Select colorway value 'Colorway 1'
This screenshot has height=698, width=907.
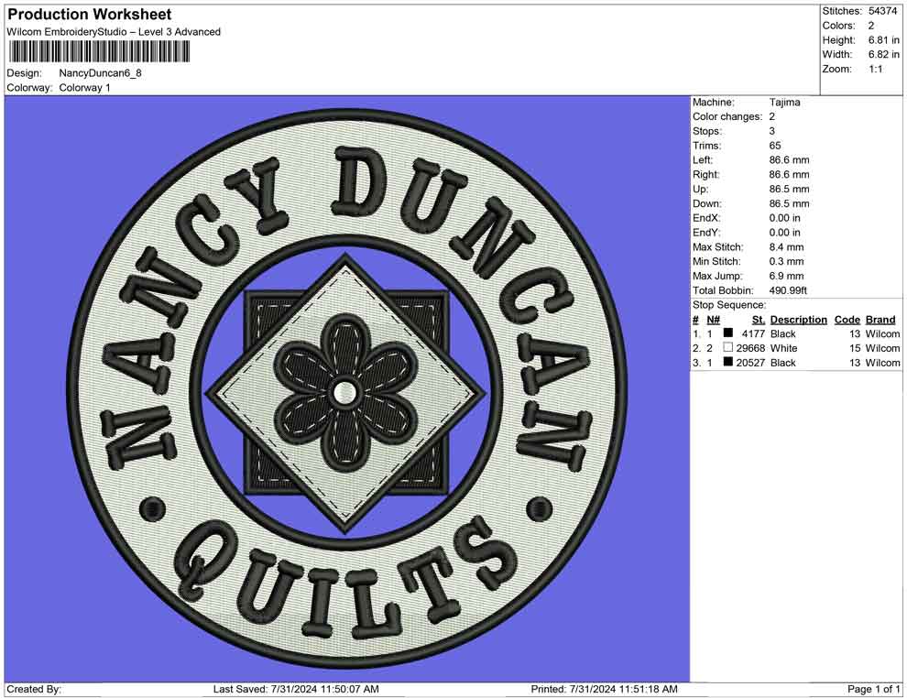[84, 87]
